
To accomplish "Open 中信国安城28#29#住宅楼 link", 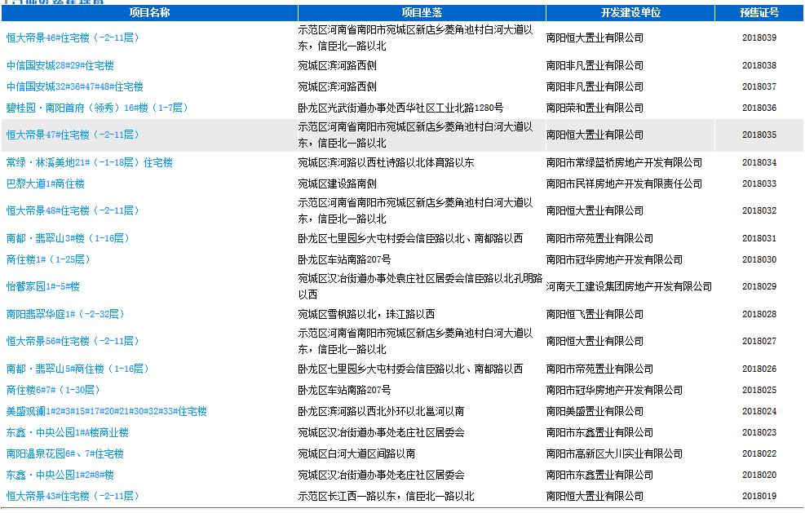I will [x=60, y=65].
